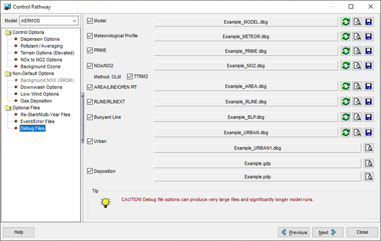Select Dispersion Options in the tree
The image size is (381, 241).
click(40, 39)
